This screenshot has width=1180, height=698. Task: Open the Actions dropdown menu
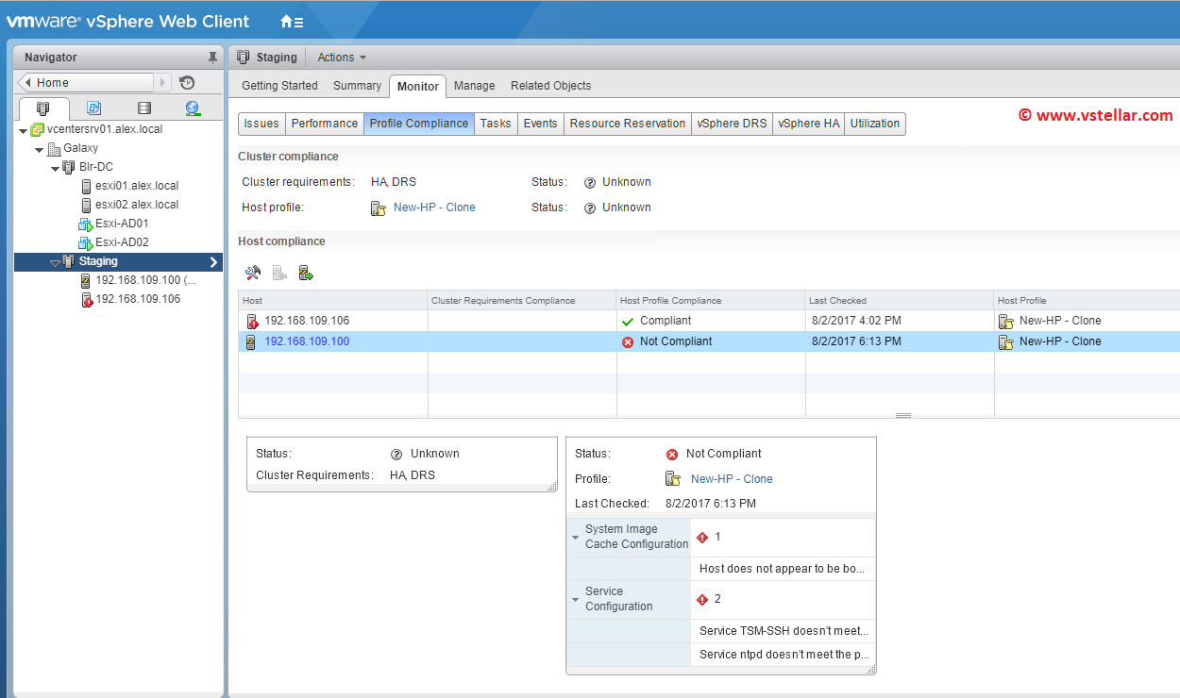point(342,58)
